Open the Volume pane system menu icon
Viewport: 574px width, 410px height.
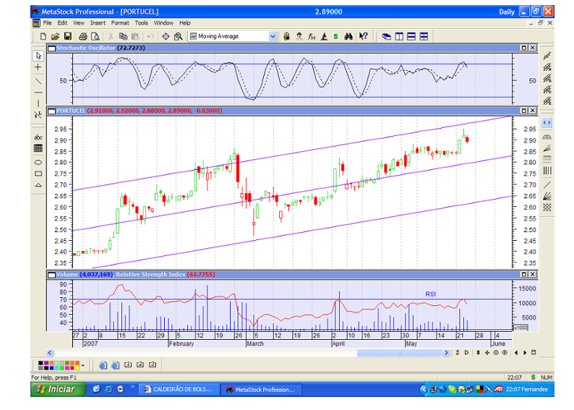point(51,275)
